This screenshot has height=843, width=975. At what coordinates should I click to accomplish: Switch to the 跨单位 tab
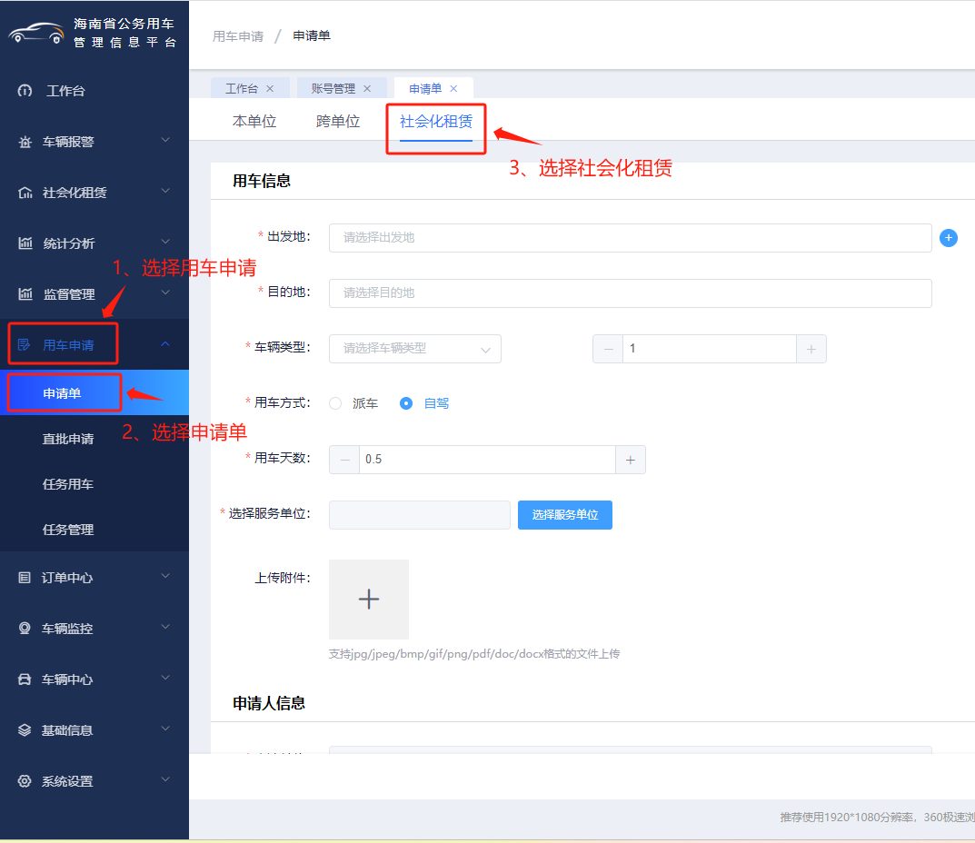tap(338, 122)
